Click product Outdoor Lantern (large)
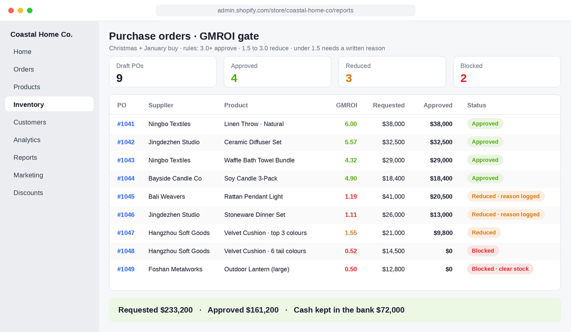Screen dimensions: 571x332 tap(257, 269)
